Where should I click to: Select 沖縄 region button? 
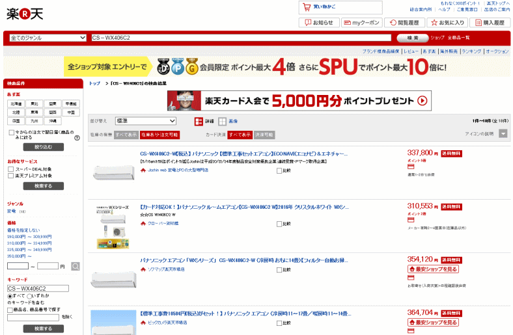tap(53, 121)
